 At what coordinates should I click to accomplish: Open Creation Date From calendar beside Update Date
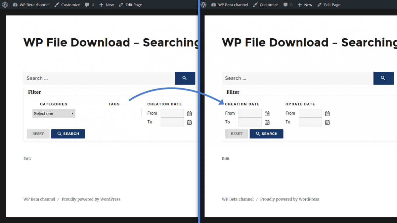(x=267, y=114)
